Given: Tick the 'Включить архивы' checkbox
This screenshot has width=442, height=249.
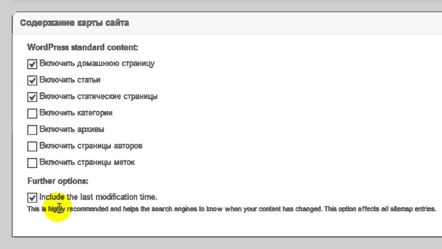Looking at the screenshot, I should pyautogui.click(x=32, y=130).
